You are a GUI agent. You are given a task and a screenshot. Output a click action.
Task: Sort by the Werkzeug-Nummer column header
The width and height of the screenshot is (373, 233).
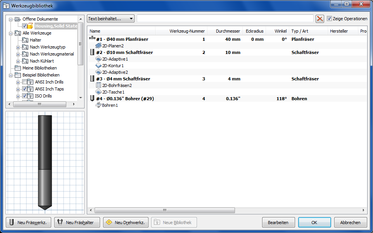181,31
